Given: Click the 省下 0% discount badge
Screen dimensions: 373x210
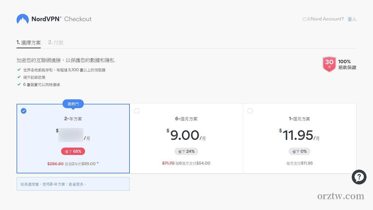Looking at the screenshot, I should [299, 151].
